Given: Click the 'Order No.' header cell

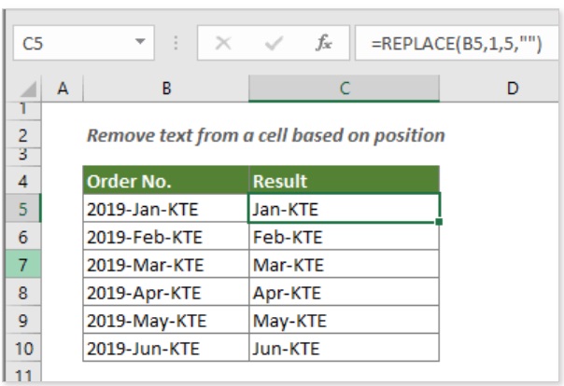Looking at the screenshot, I should click(x=166, y=181).
